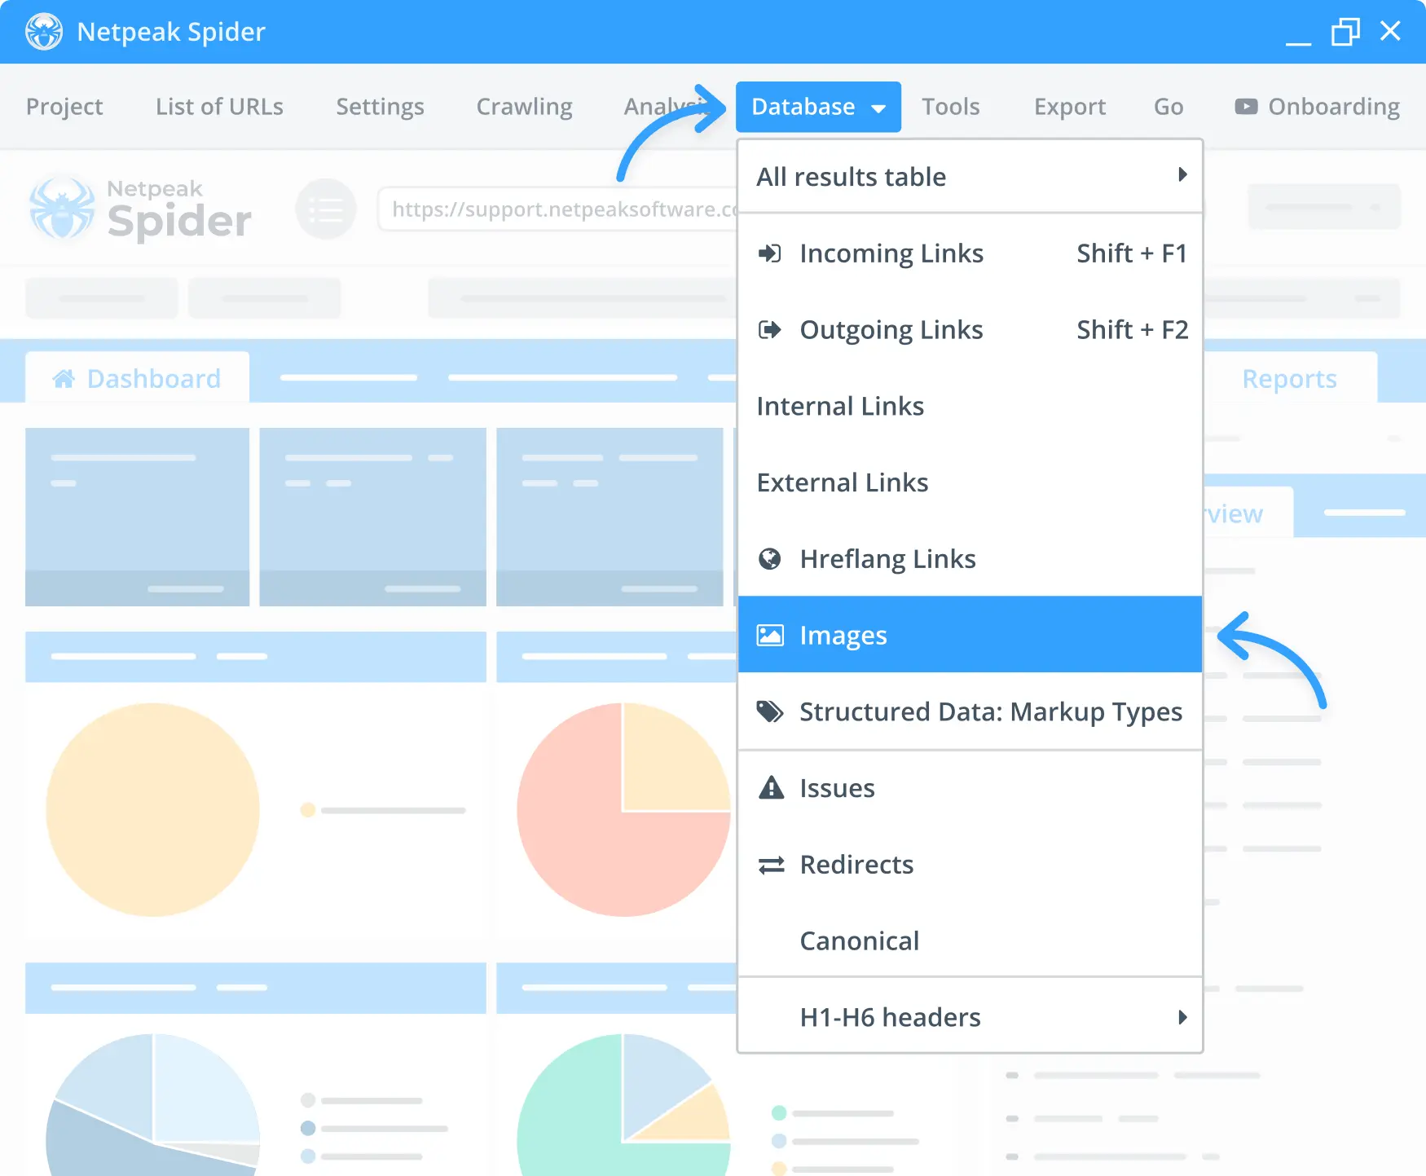Click the Shift + F1 shortcut text
The height and width of the screenshot is (1176, 1426).
tap(1131, 253)
